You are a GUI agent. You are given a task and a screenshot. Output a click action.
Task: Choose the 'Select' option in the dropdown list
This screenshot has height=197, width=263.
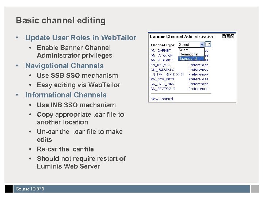191,50
